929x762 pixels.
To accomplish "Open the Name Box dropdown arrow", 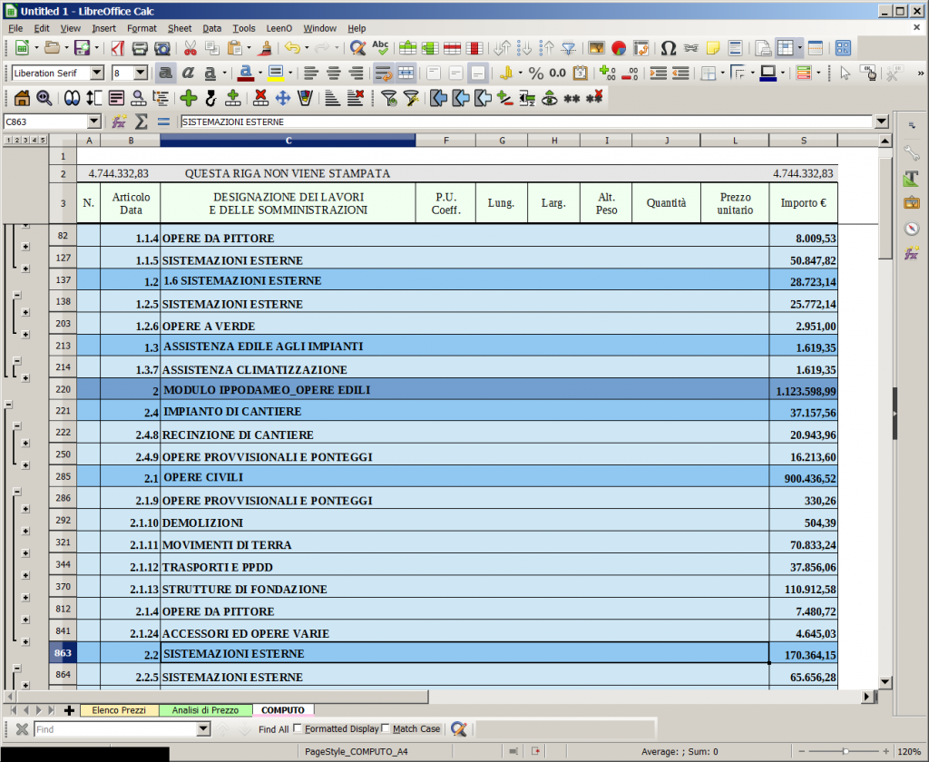I will [x=93, y=122].
